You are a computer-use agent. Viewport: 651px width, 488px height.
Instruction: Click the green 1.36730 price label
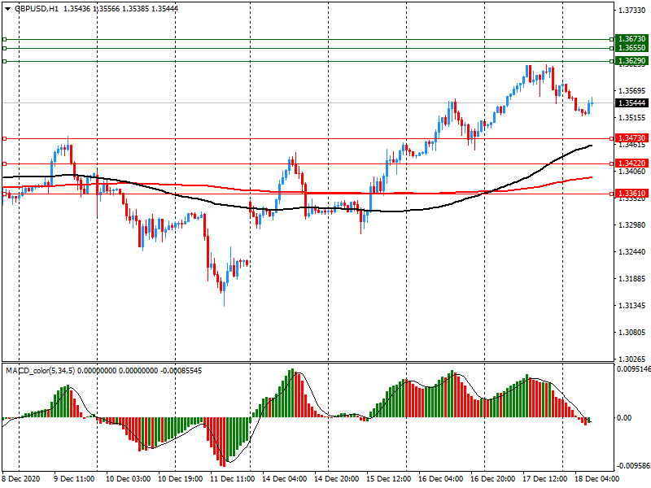point(631,39)
